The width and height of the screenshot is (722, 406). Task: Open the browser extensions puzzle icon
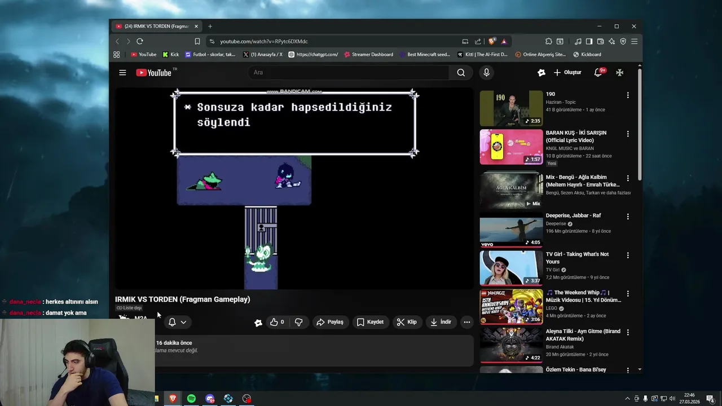point(548,41)
